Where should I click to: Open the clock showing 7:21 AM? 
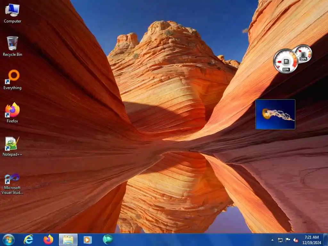click(311, 240)
